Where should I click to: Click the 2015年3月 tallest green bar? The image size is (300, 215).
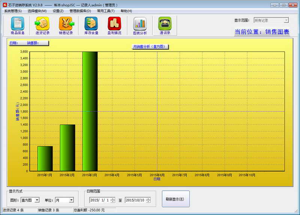(90, 111)
